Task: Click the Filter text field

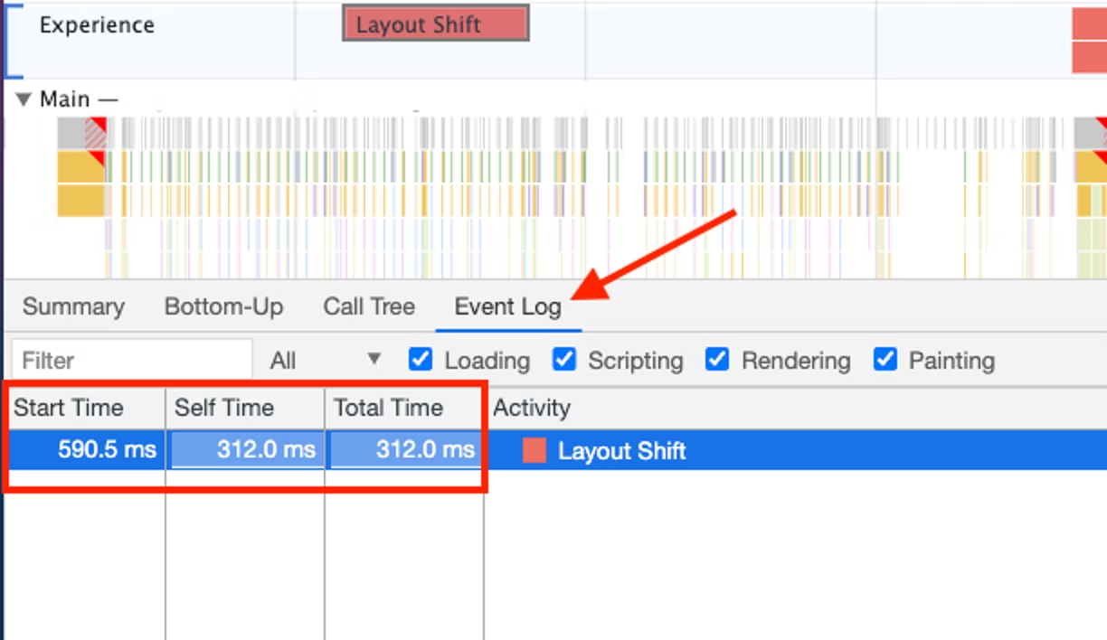Action: 132,361
